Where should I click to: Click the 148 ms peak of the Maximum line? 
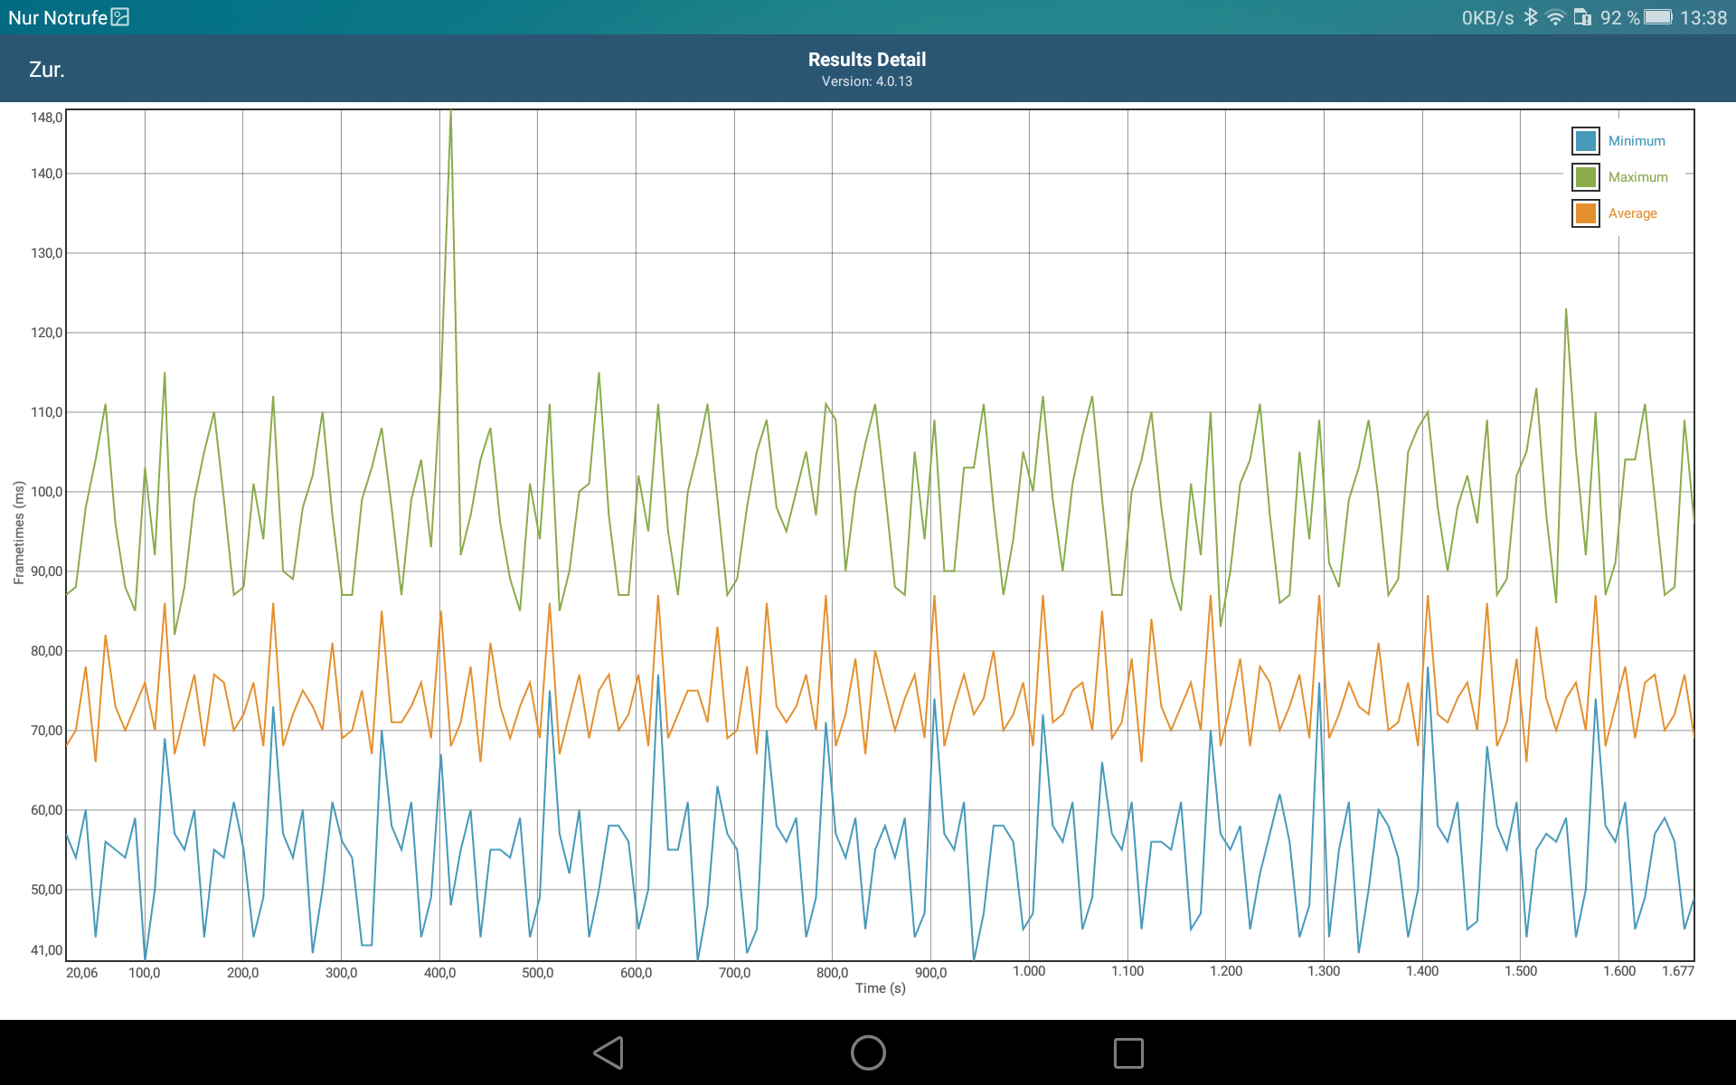coord(450,114)
